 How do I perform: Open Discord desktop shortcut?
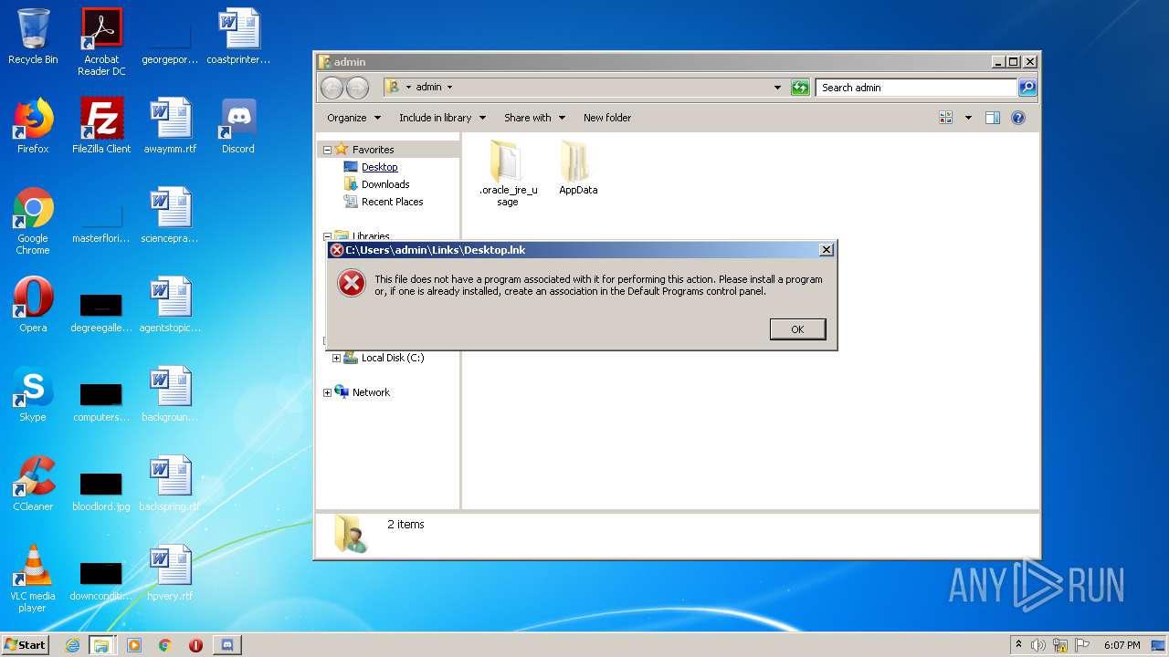(238, 126)
